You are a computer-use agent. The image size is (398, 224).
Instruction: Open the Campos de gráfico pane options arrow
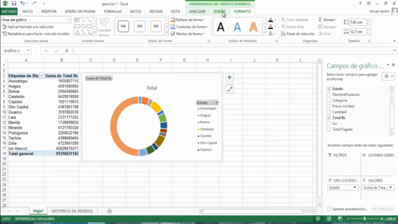click(x=388, y=65)
